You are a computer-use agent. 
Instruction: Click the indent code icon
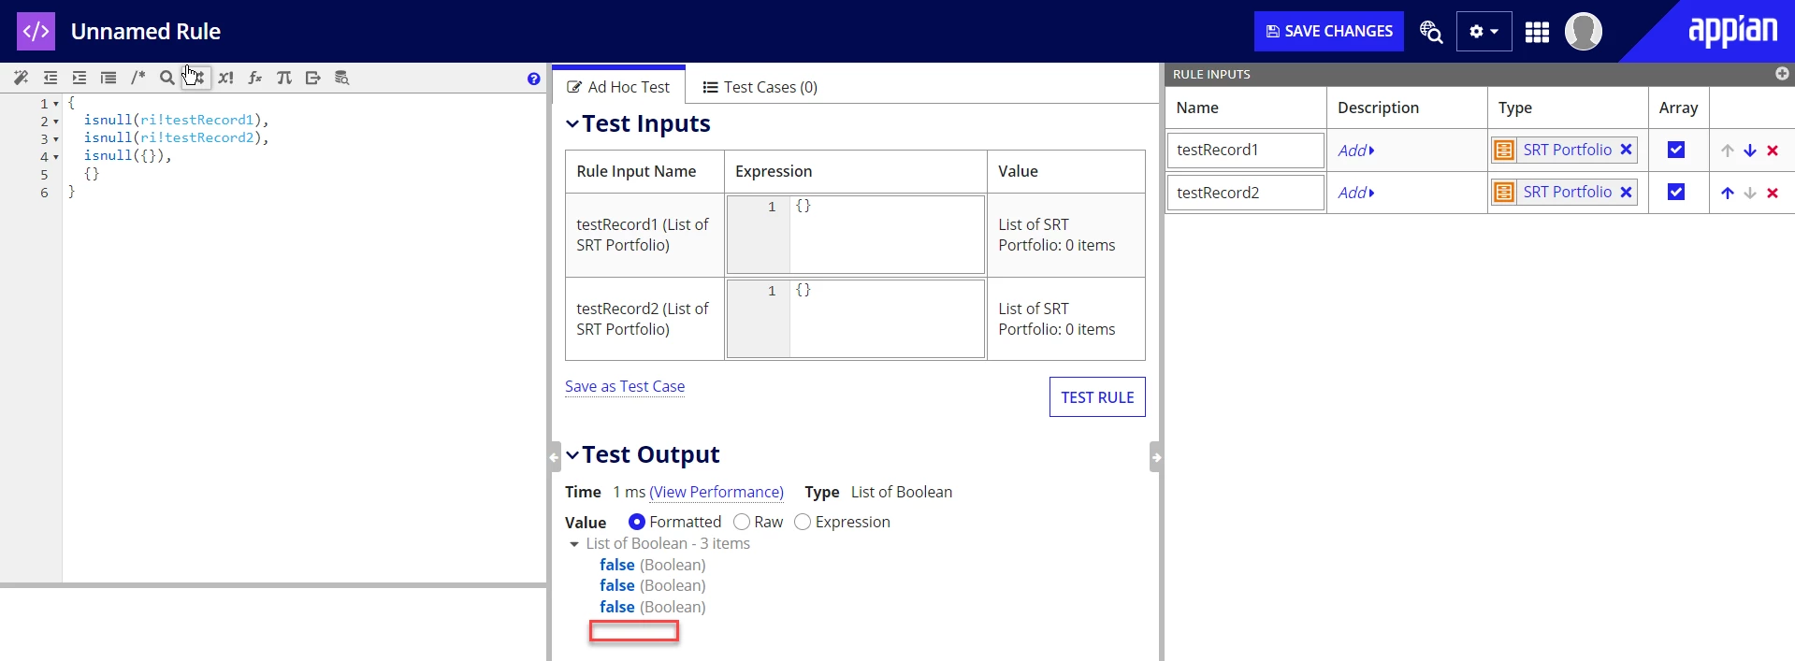coord(80,78)
